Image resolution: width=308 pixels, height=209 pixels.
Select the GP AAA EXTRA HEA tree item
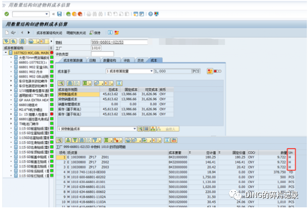pos(33,100)
